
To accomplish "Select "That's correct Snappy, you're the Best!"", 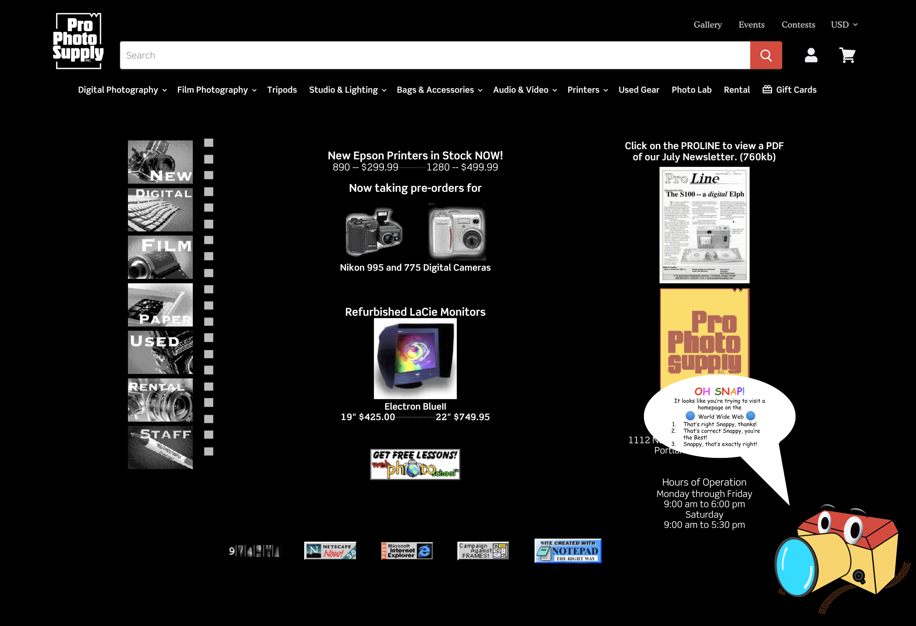I will [x=721, y=434].
